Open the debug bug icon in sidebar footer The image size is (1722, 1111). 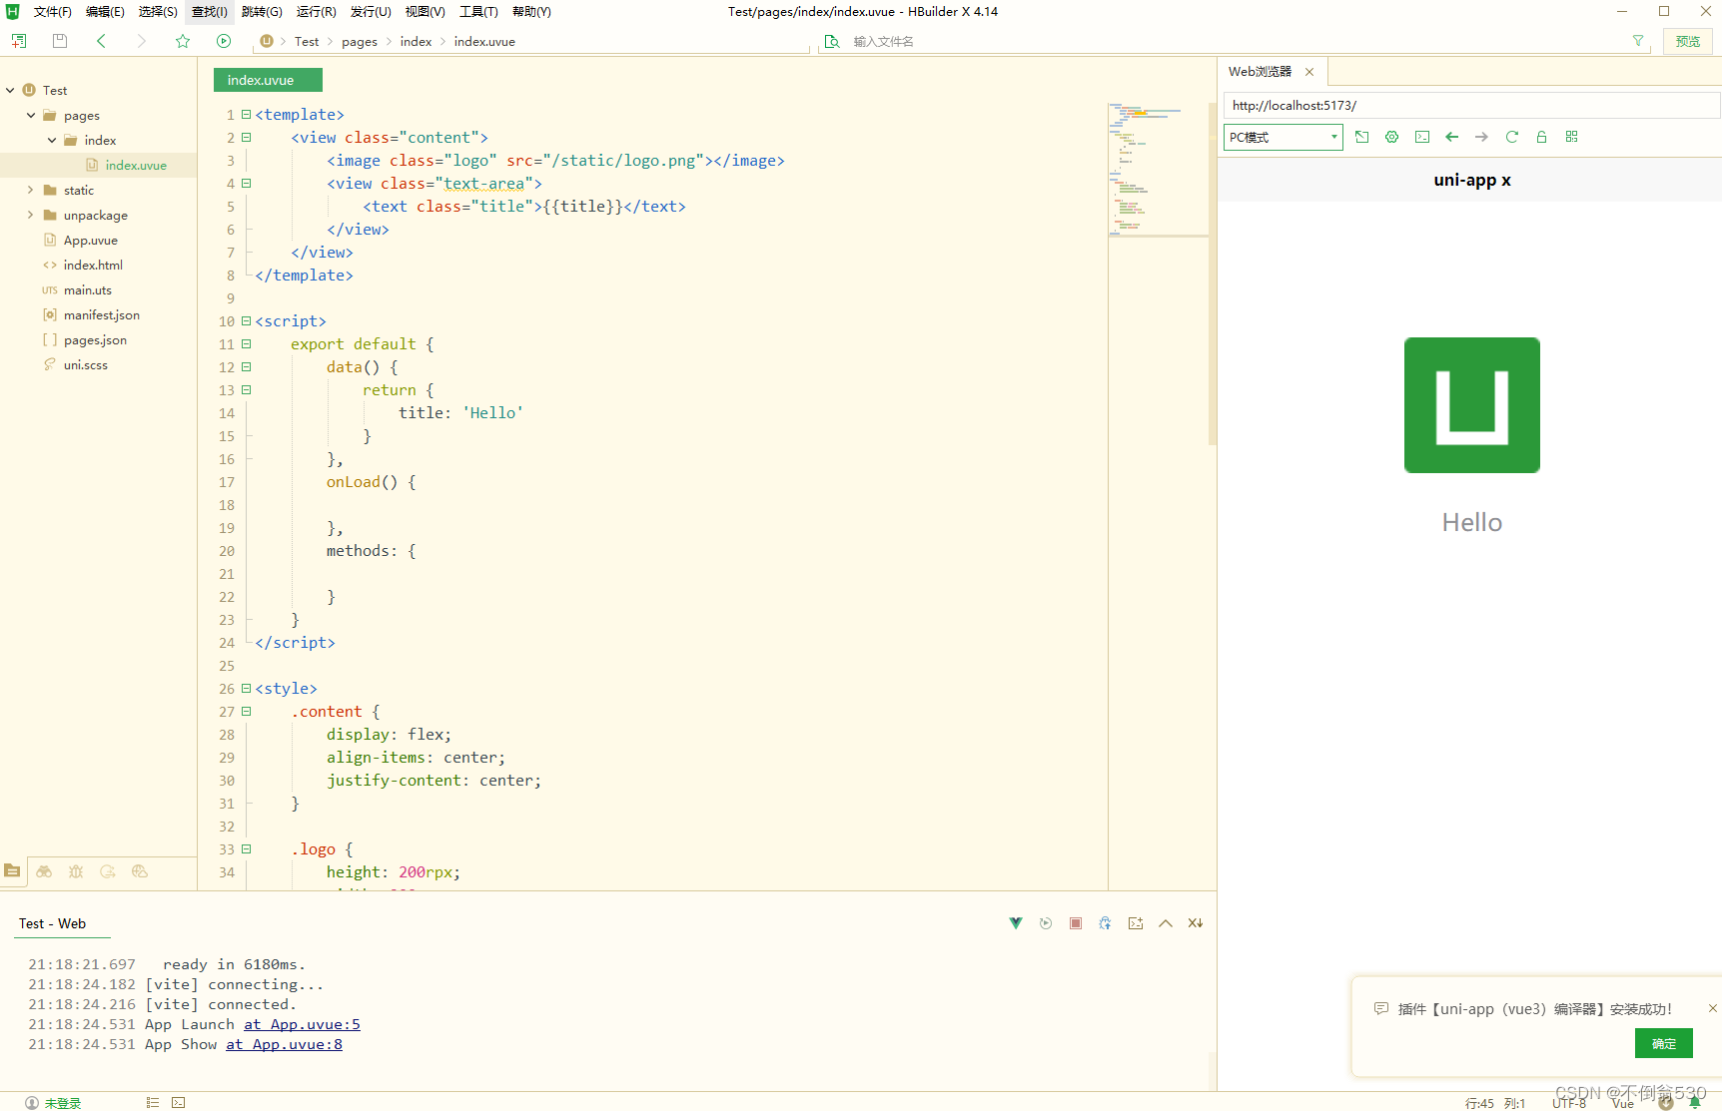pyautogui.click(x=76, y=871)
